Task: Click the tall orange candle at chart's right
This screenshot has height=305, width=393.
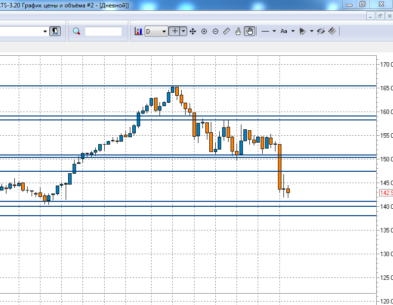Action: click(x=280, y=167)
